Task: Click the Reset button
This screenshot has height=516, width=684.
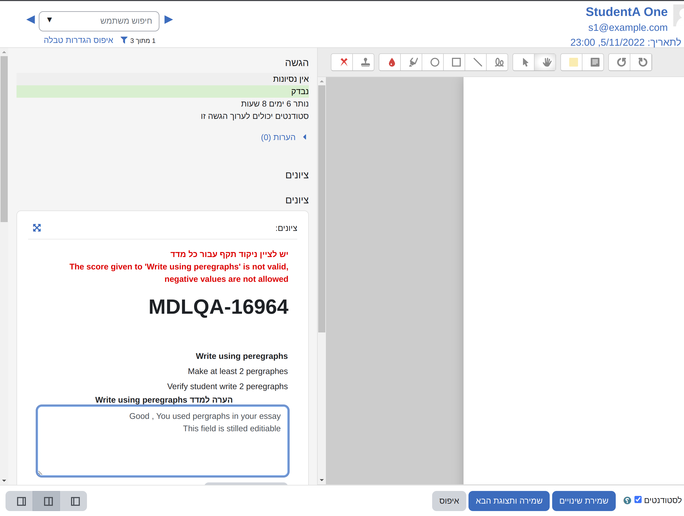Action: [449, 501]
